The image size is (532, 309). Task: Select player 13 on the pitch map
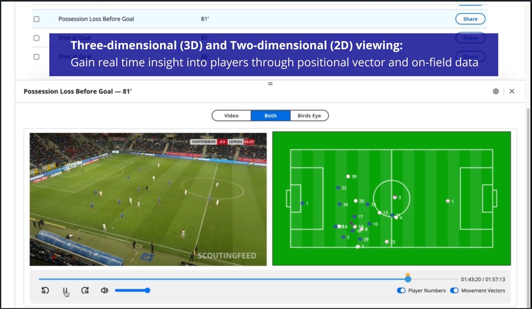click(x=380, y=213)
